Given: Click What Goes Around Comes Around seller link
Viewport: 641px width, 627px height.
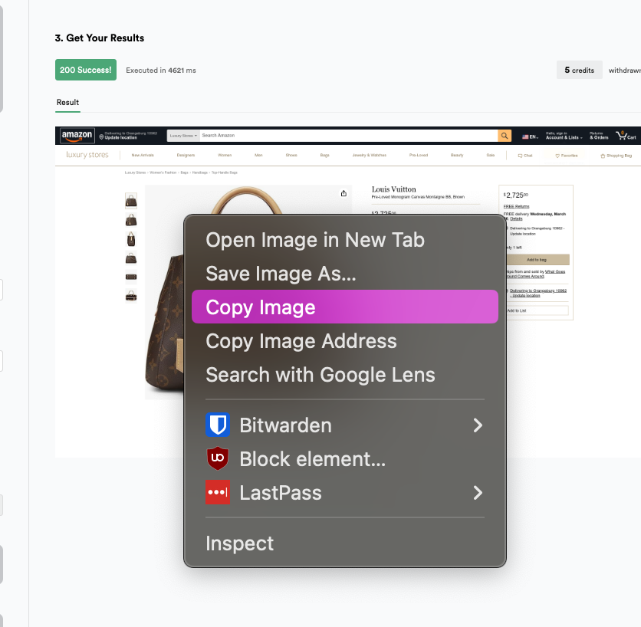Looking at the screenshot, I should click(536, 274).
